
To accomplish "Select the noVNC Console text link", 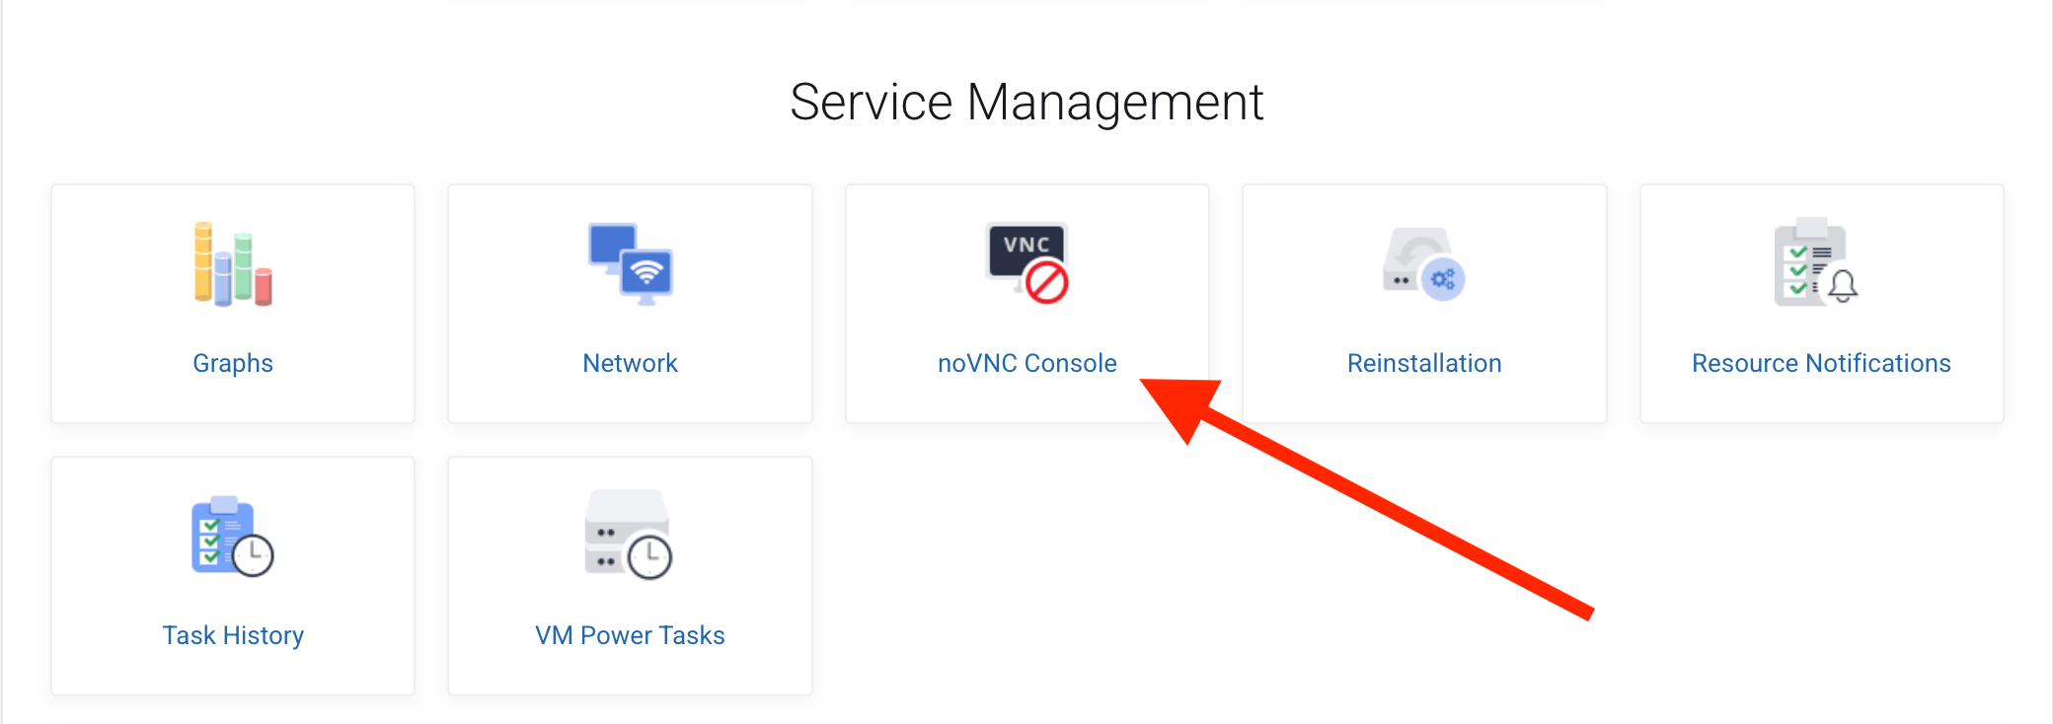I will pyautogui.click(x=1026, y=363).
